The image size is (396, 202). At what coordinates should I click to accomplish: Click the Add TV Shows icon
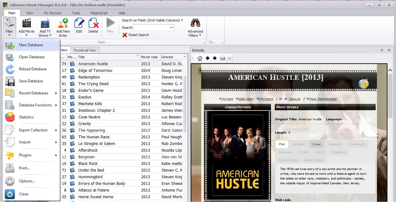45,23
